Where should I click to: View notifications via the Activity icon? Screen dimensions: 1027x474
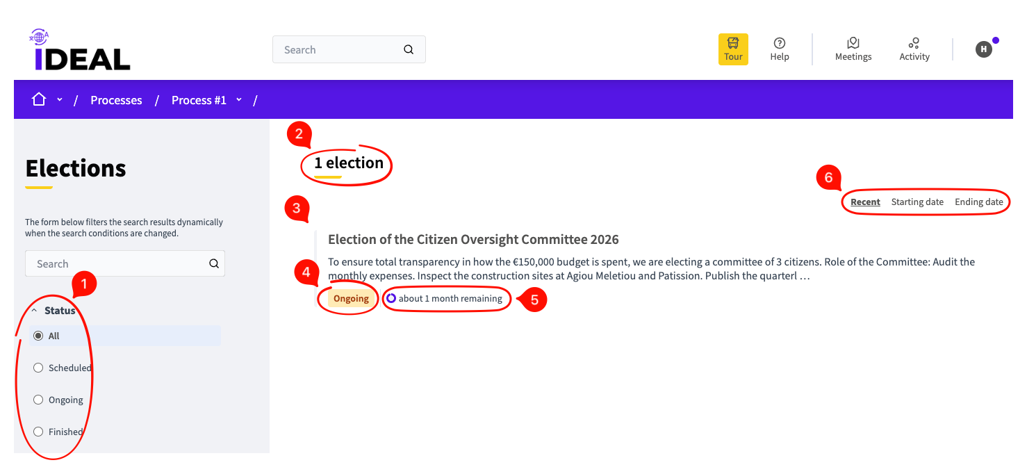click(914, 49)
